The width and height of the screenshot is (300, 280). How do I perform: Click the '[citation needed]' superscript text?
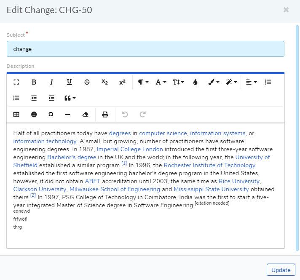tap(212, 203)
